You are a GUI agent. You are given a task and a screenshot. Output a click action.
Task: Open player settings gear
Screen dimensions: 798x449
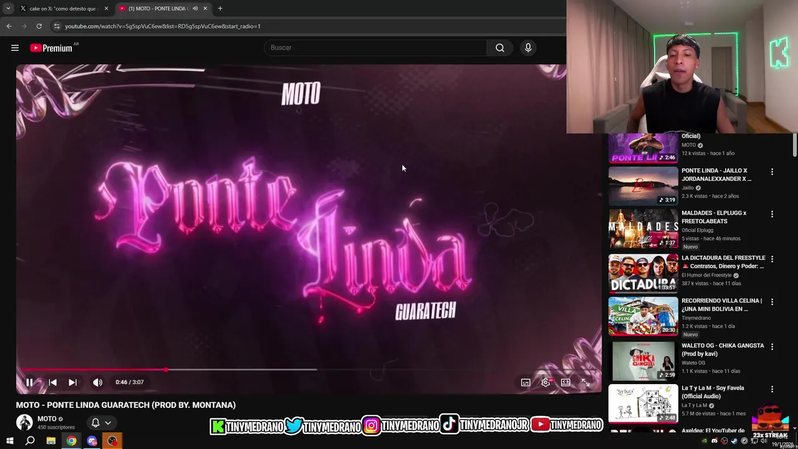pyautogui.click(x=546, y=382)
